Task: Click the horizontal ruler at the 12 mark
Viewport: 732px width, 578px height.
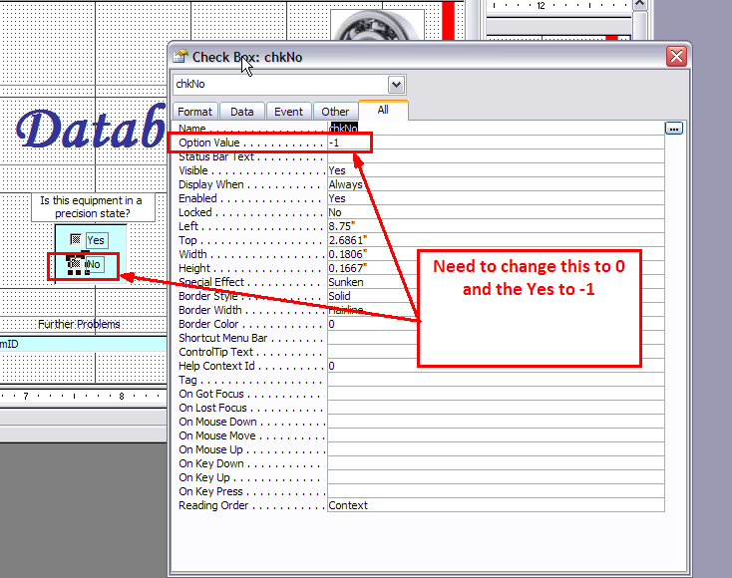Action: click(541, 6)
